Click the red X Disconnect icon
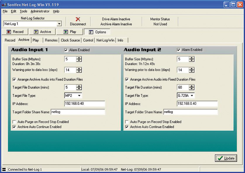Image resolution: width=245 pixels, height=173 pixels. [78, 19]
